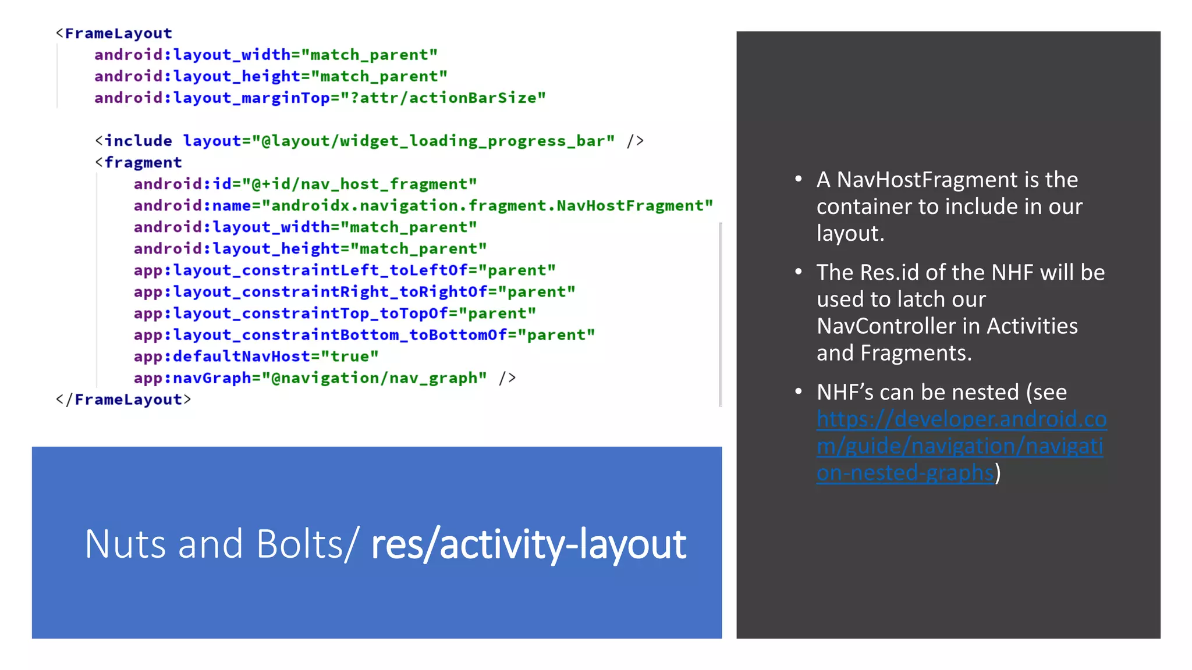Click the bullet 'The Res.id of the NHF'
This screenshot has width=1192, height=670.
960,312
